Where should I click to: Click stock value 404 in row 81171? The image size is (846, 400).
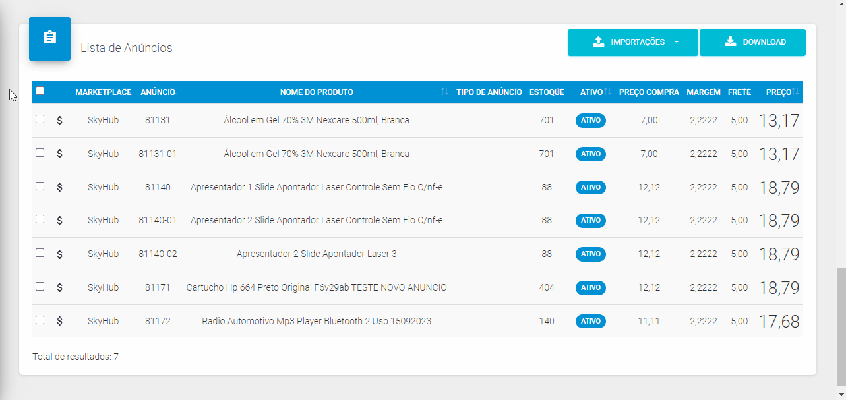point(547,287)
